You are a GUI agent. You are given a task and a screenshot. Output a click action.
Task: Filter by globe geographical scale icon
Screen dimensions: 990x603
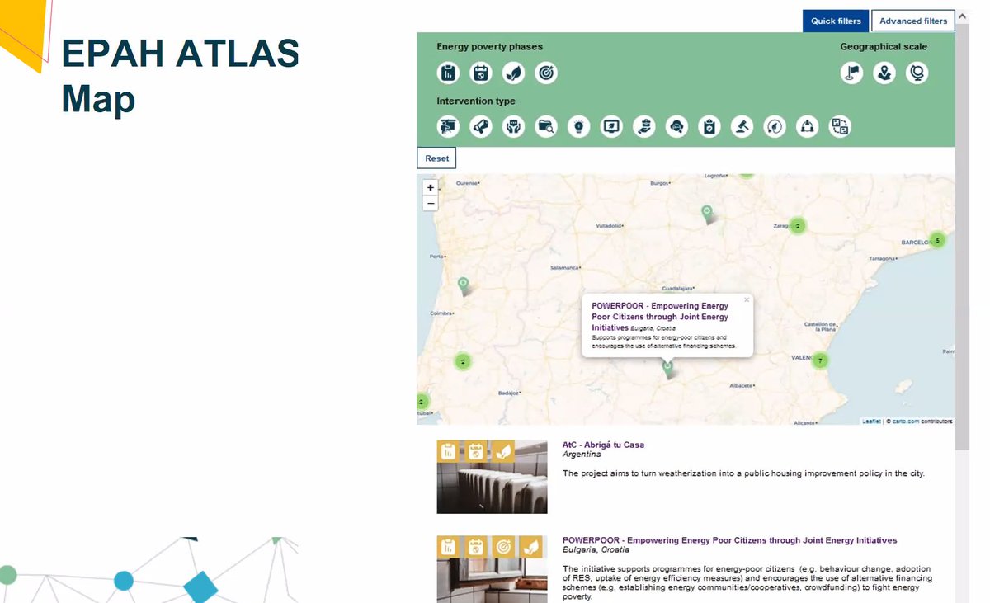[917, 73]
